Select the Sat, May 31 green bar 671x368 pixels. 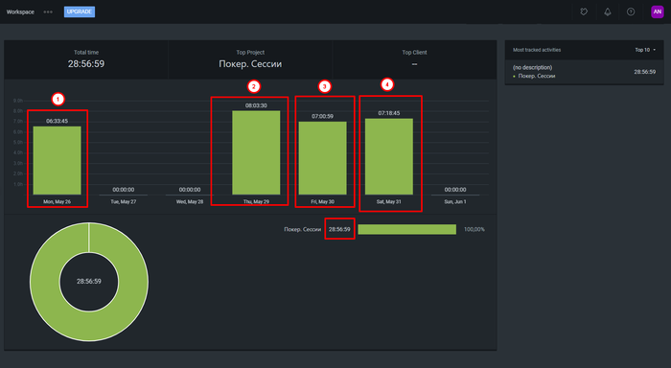388,156
